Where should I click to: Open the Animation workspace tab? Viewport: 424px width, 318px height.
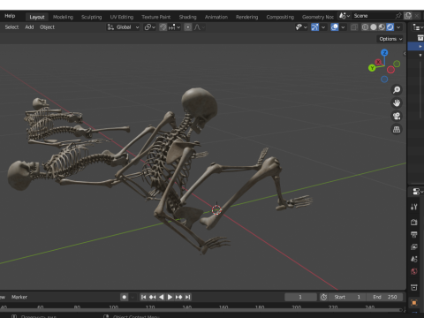point(216,17)
